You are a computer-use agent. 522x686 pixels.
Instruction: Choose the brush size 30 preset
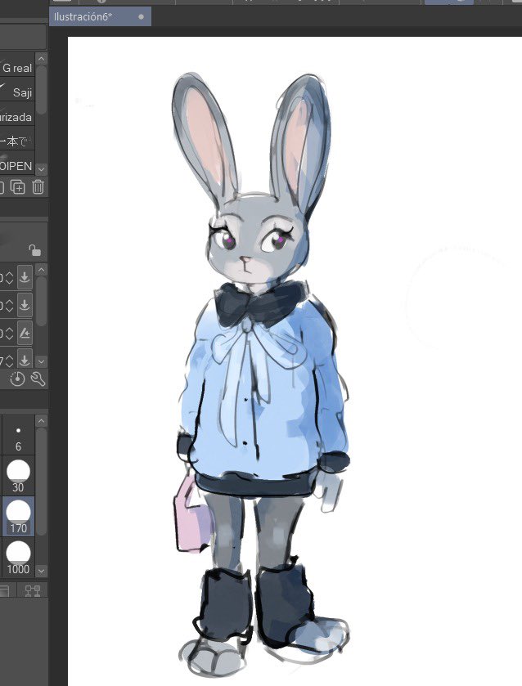tap(18, 476)
